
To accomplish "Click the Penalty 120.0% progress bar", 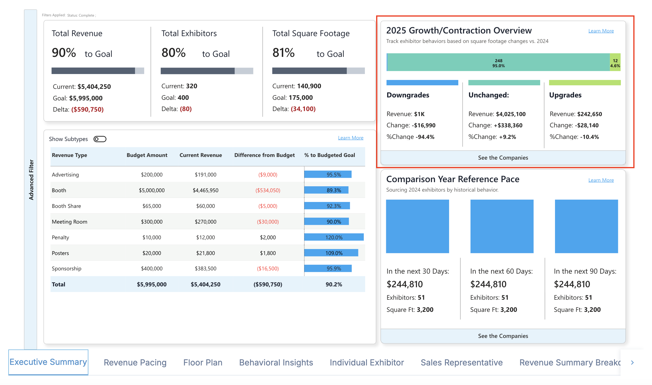I will tap(334, 237).
